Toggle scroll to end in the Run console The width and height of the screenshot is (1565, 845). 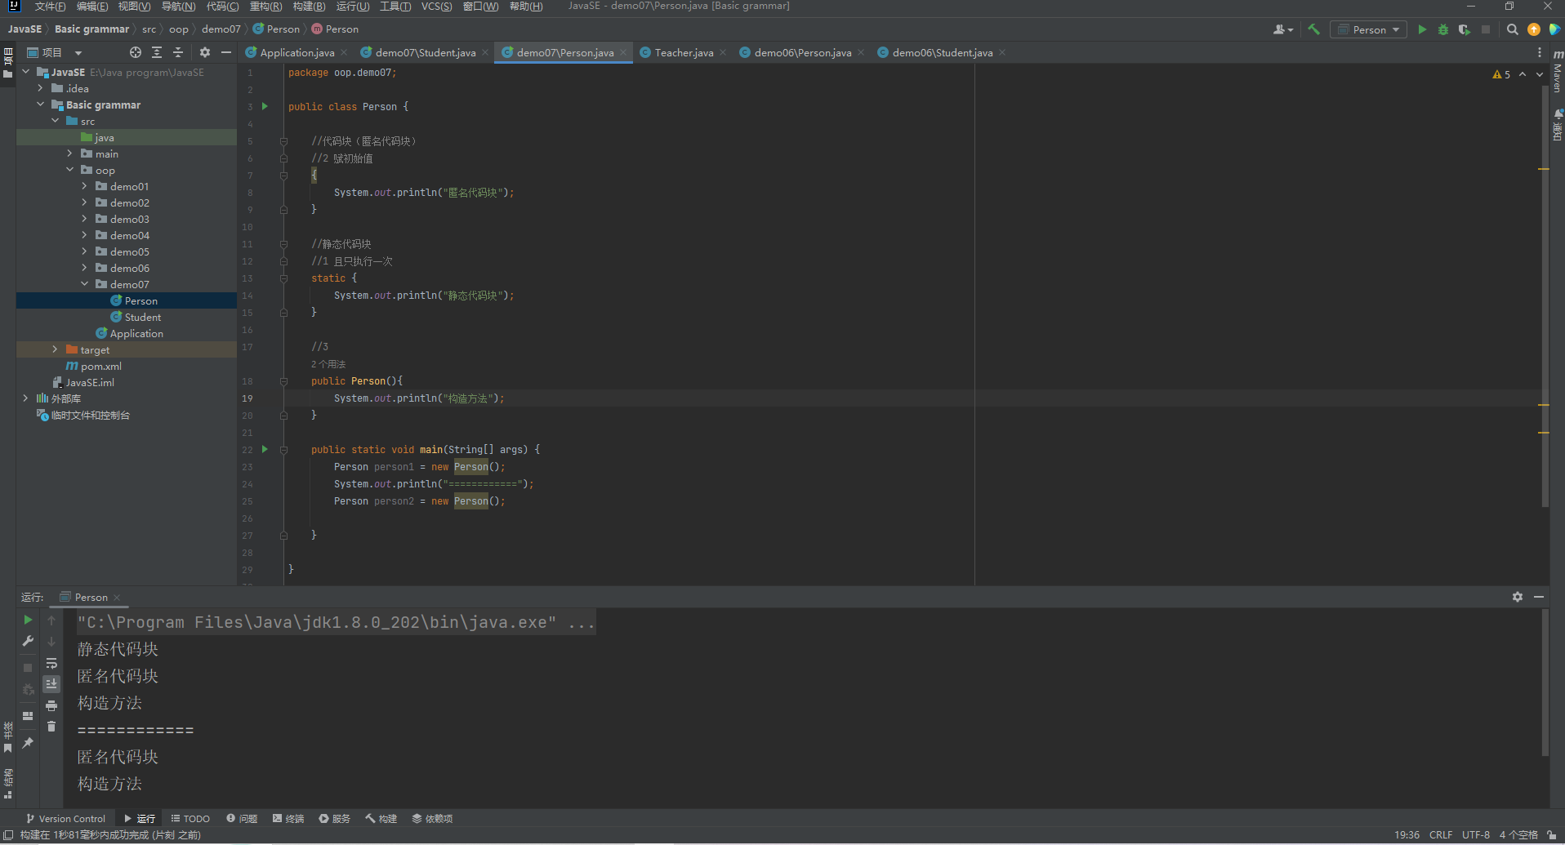click(51, 684)
